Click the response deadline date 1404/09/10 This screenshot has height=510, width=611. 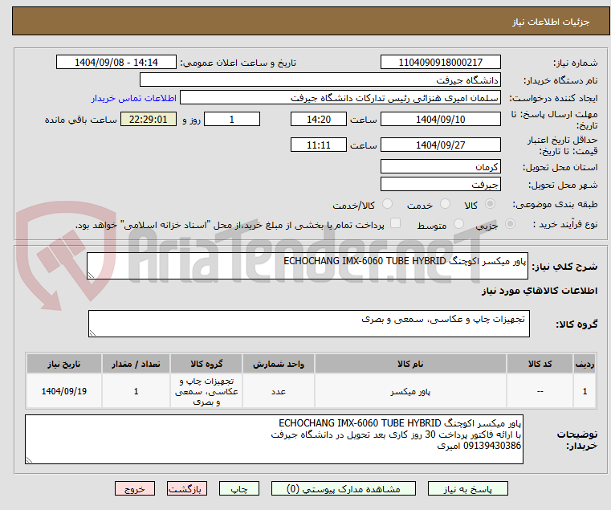(x=440, y=119)
